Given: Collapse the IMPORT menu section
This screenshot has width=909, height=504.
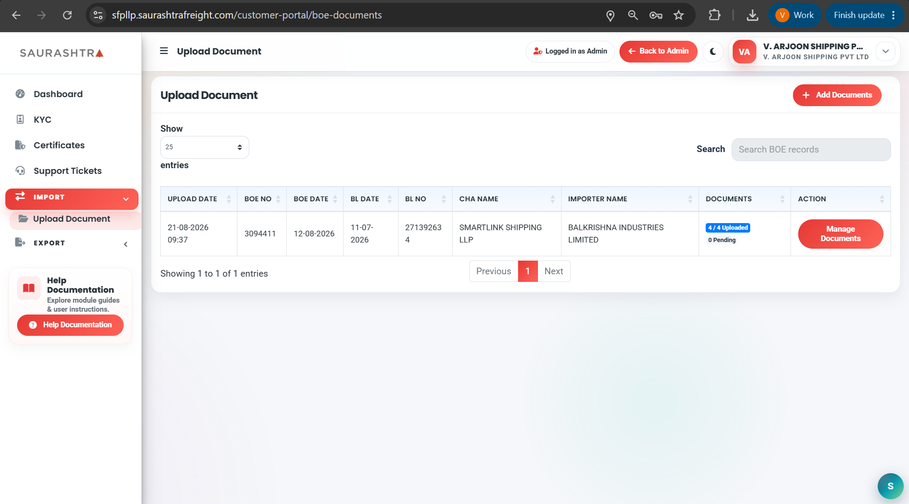Looking at the screenshot, I should pos(72,199).
